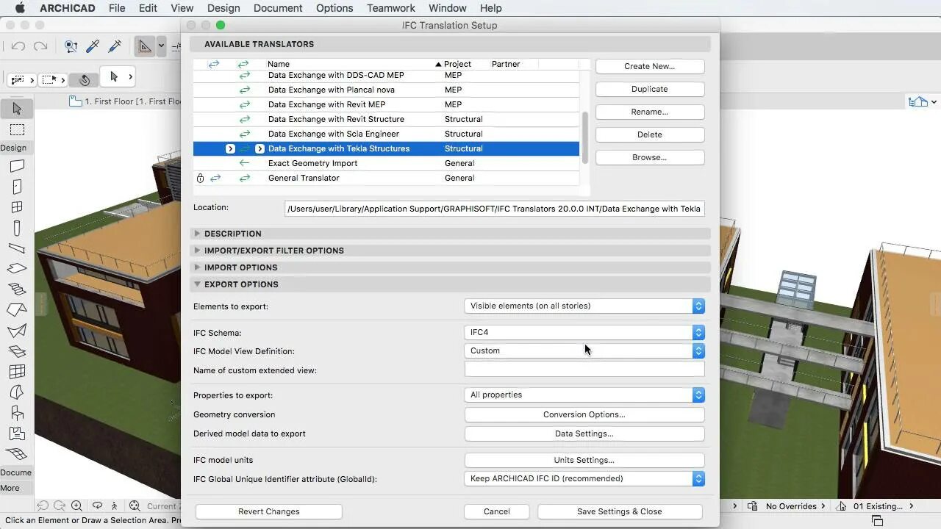Select the Wall tool in the toolbox
Viewport: 941px width, 529px height.
(17, 166)
